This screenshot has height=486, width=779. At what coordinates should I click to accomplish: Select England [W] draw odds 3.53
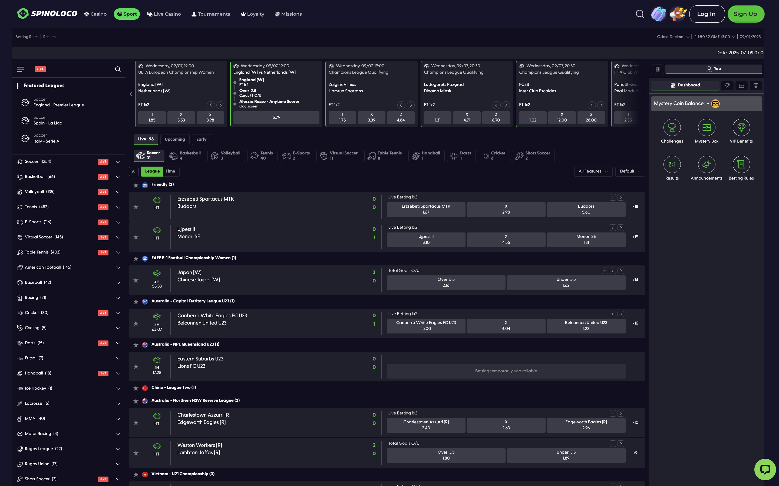181,117
